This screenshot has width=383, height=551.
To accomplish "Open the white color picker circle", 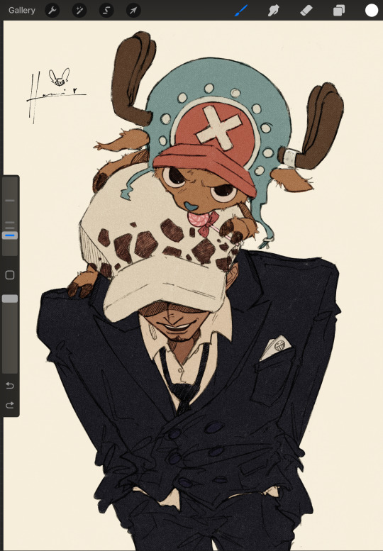I will coord(372,10).
